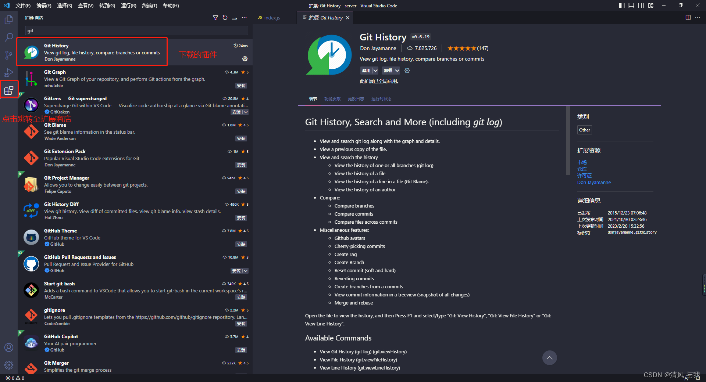Clear extension search results icon

(235, 18)
